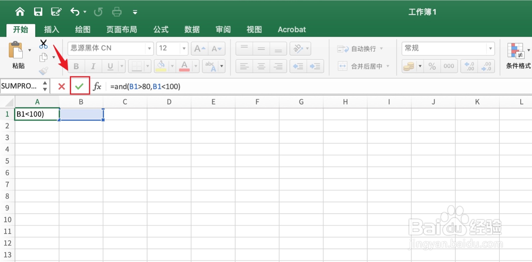The image size is (532, 262).
Task: Expand the borders dropdown arrow
Action: (148, 66)
